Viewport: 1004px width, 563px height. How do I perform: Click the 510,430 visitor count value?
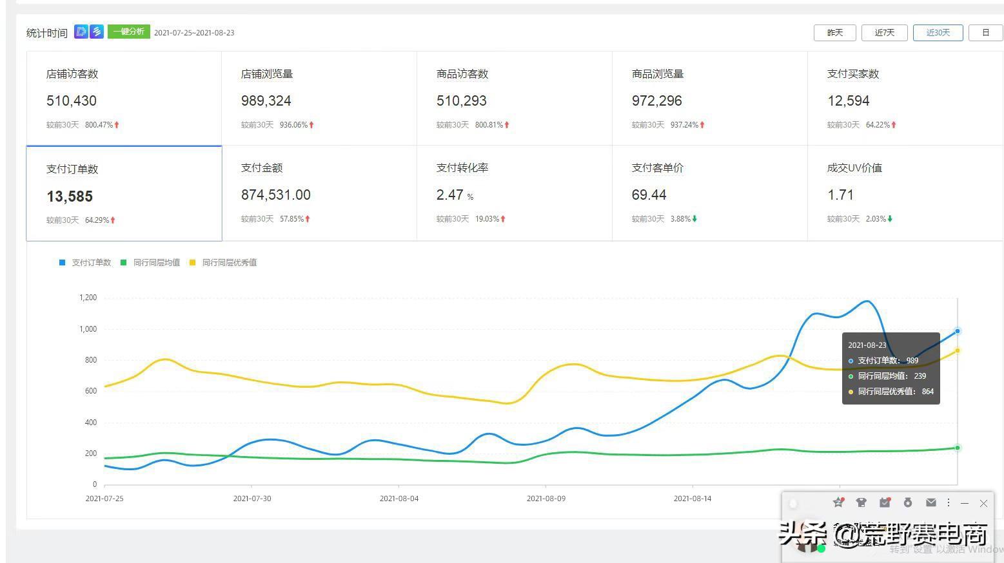tap(72, 101)
